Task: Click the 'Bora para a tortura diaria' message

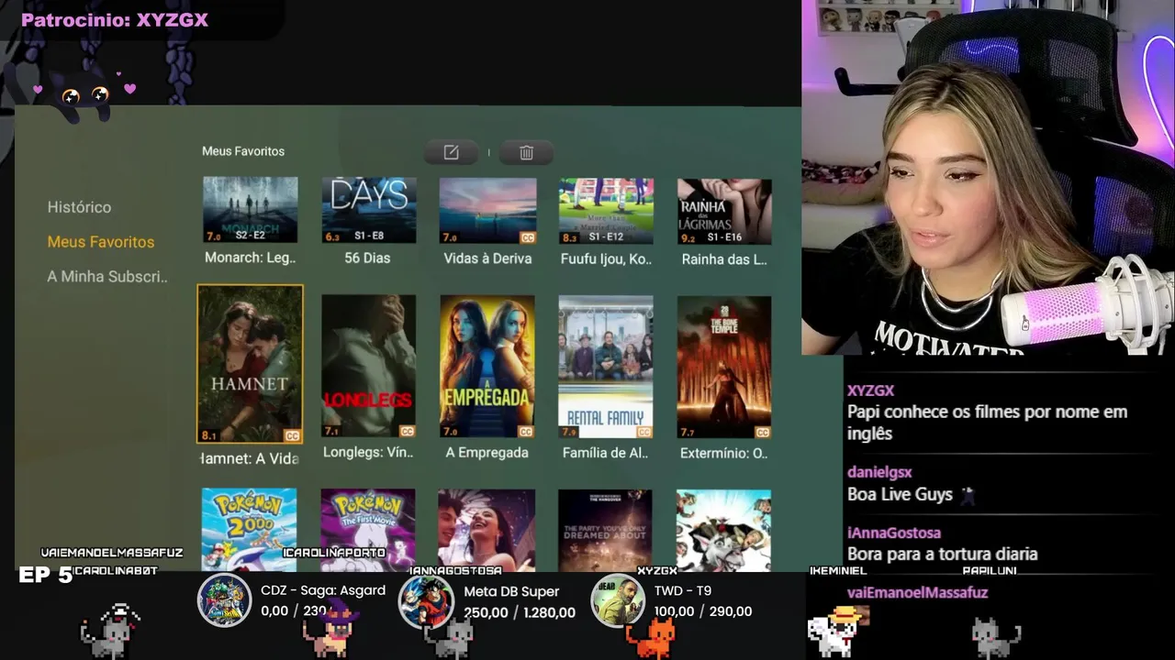Action: coord(942,554)
